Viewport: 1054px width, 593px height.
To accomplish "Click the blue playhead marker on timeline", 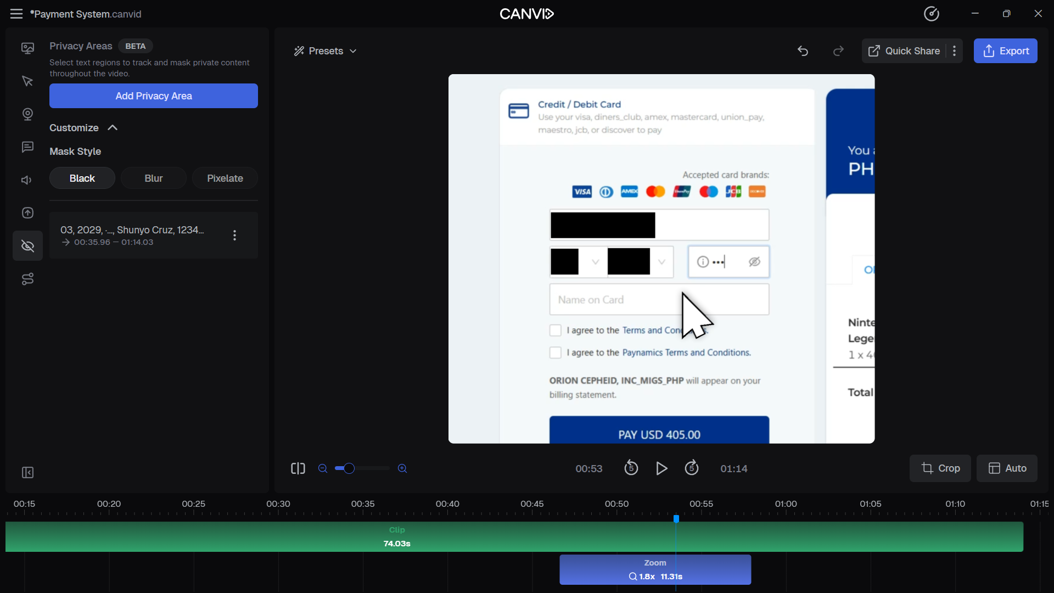I will 676,519.
